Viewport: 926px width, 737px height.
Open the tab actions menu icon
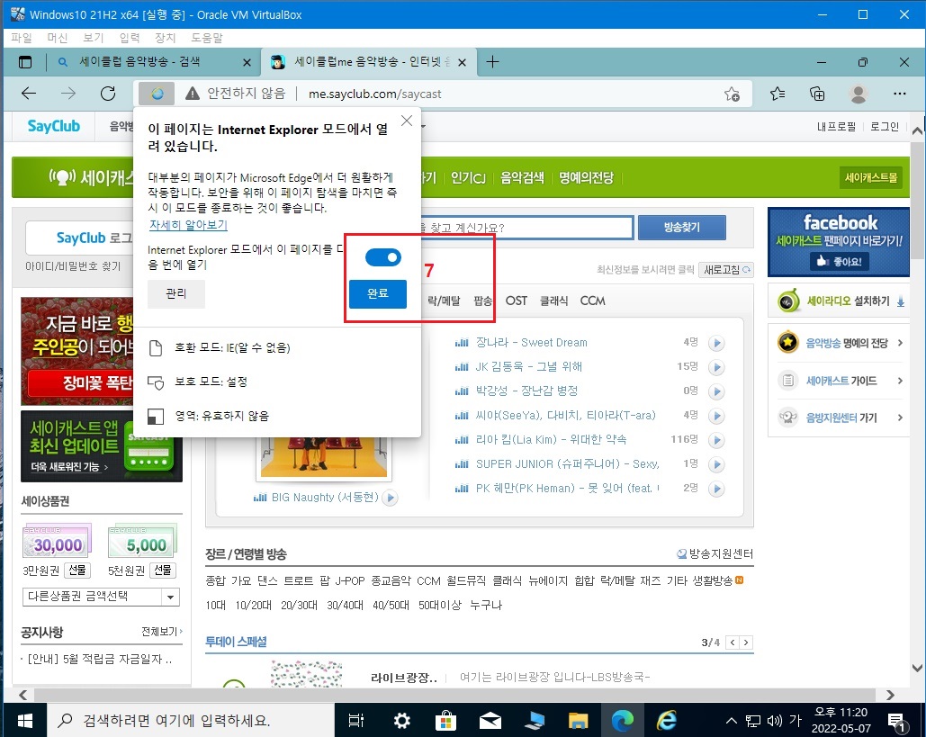[x=25, y=62]
